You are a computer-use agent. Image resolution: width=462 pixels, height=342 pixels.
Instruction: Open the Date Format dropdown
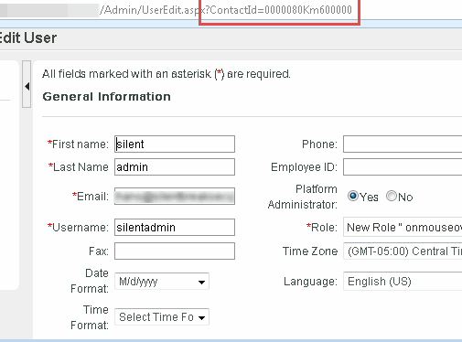point(162,282)
